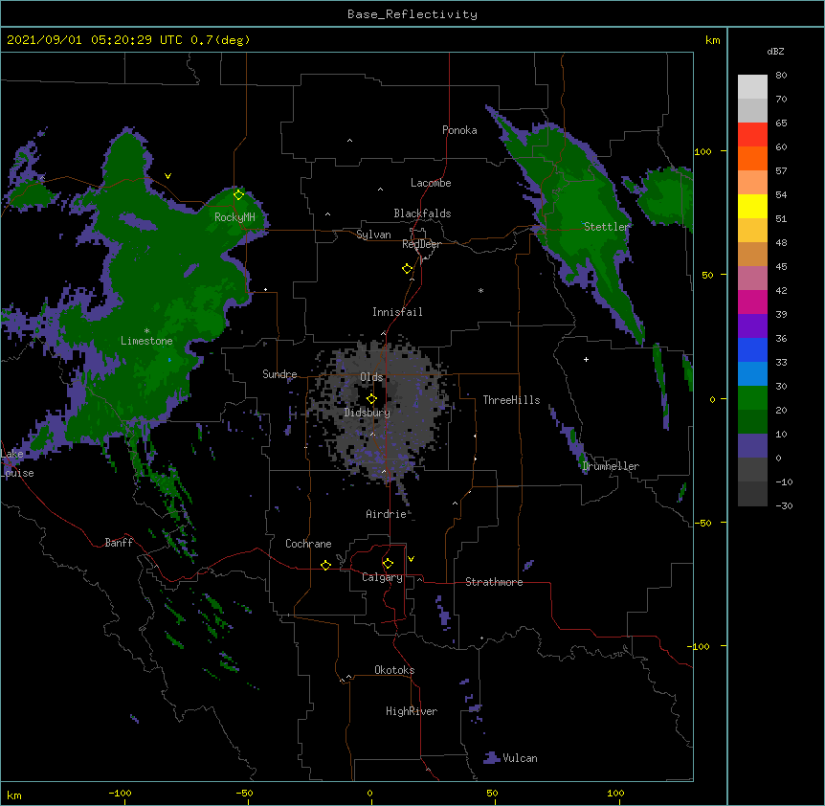This screenshot has height=806, width=825.
Task: Pick the red 65-60 dBZ legend swatch
Action: click(752, 135)
